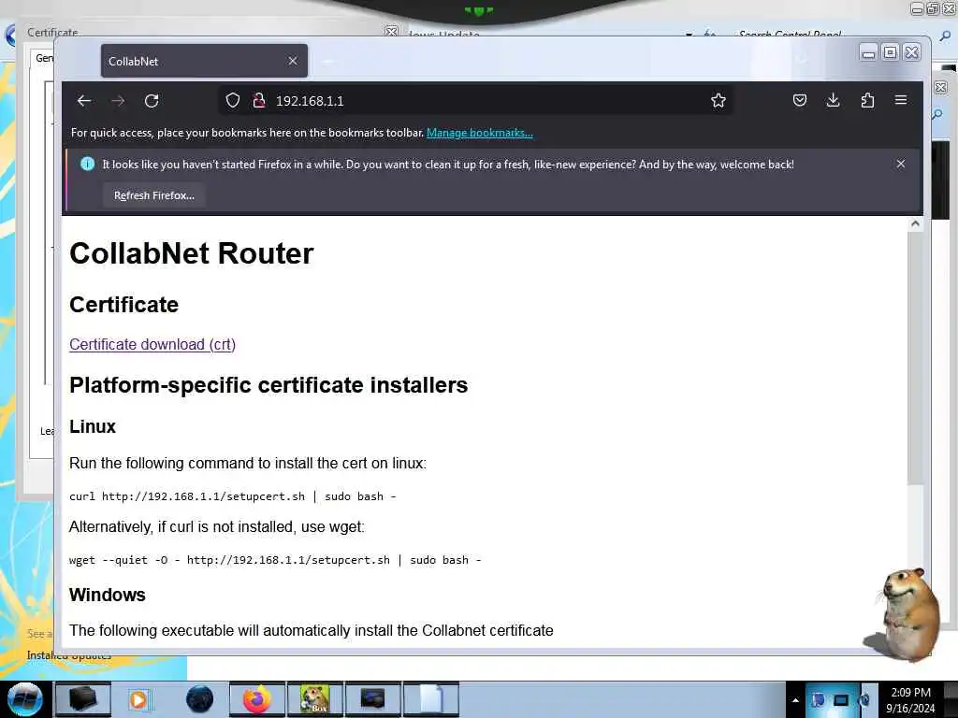Click the network icon in system tray
Viewport: 958px width, 718px height.
coord(841,700)
